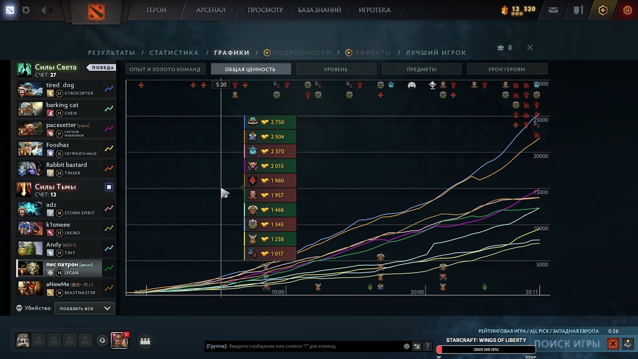
Task: Click tired_dog Gyrocopter hero portrait
Action: (x=30, y=89)
